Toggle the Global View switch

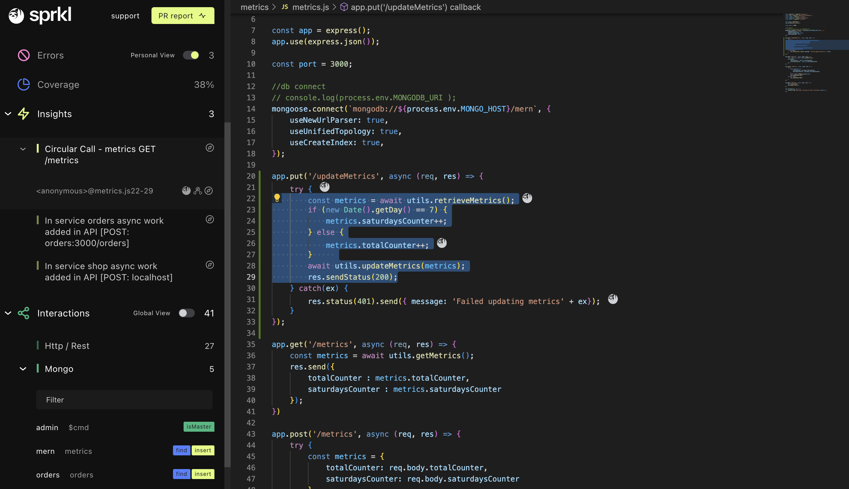186,313
